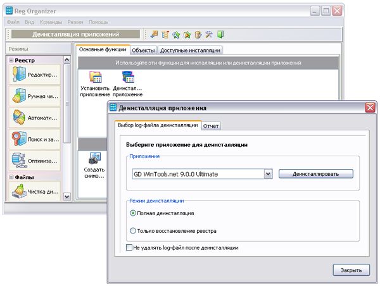The width and height of the screenshot is (380, 286).
Task: Open the Автомати... automatic cleanup mode
Action: pos(35,118)
